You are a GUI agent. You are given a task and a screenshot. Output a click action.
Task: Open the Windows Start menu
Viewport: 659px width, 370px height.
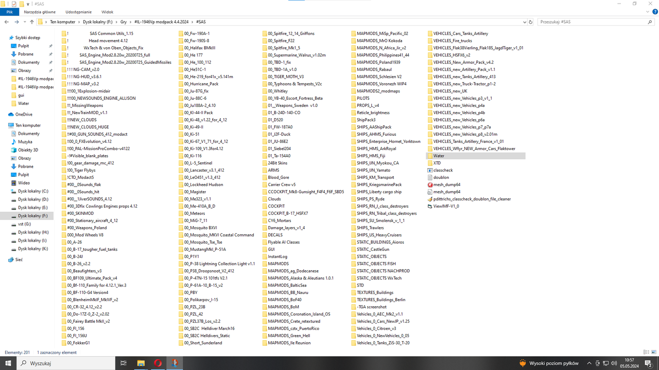8,363
